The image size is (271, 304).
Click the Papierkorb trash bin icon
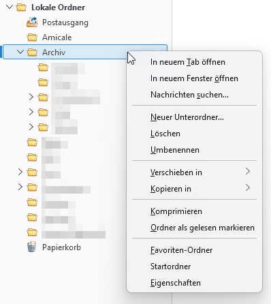[x=32, y=247]
